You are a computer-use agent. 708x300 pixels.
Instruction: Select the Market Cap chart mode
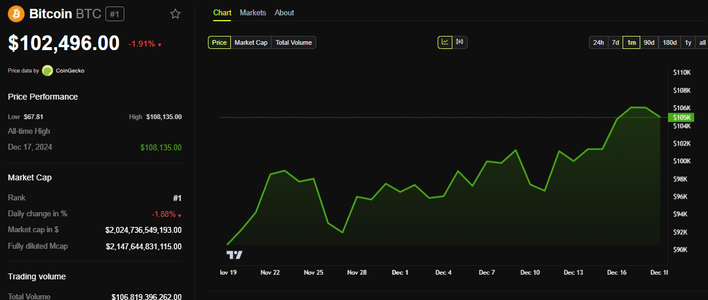pos(251,42)
